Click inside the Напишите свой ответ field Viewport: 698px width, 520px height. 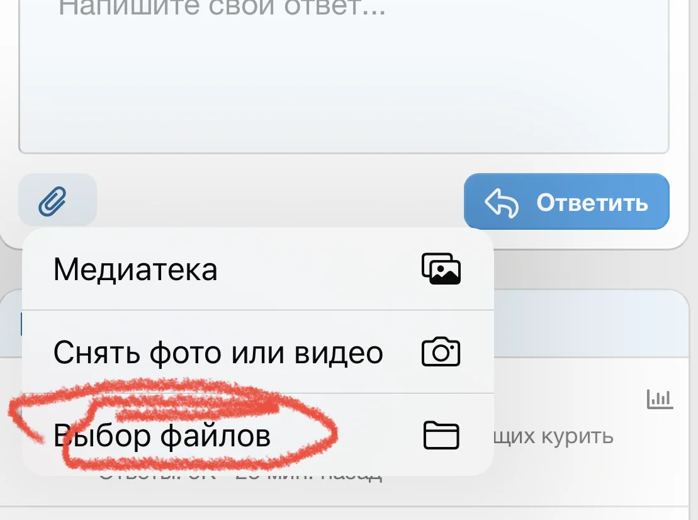coord(346,76)
